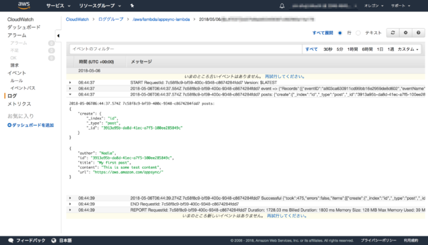This screenshot has height=245, width=428.
Task: Select 30秒 time filter
Action: 328,49
